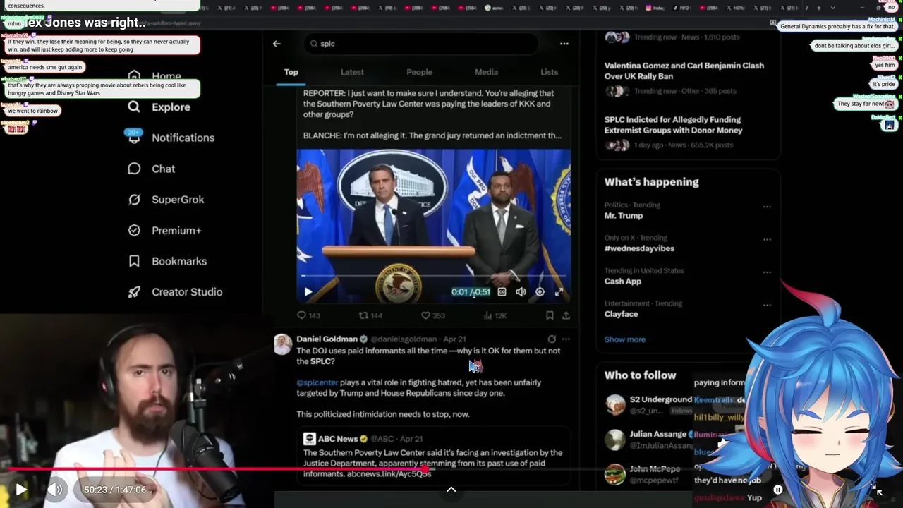Click the embedded video 0:01 / 0:51 timestamp
This screenshot has height=508, width=903.
pyautogui.click(x=471, y=291)
